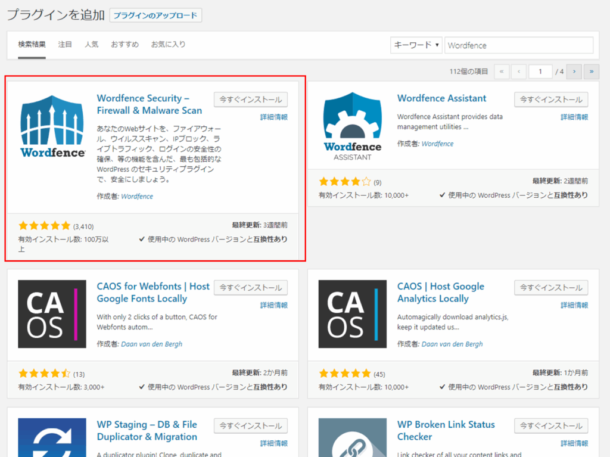Switch to the 注目 tab

[x=65, y=44]
